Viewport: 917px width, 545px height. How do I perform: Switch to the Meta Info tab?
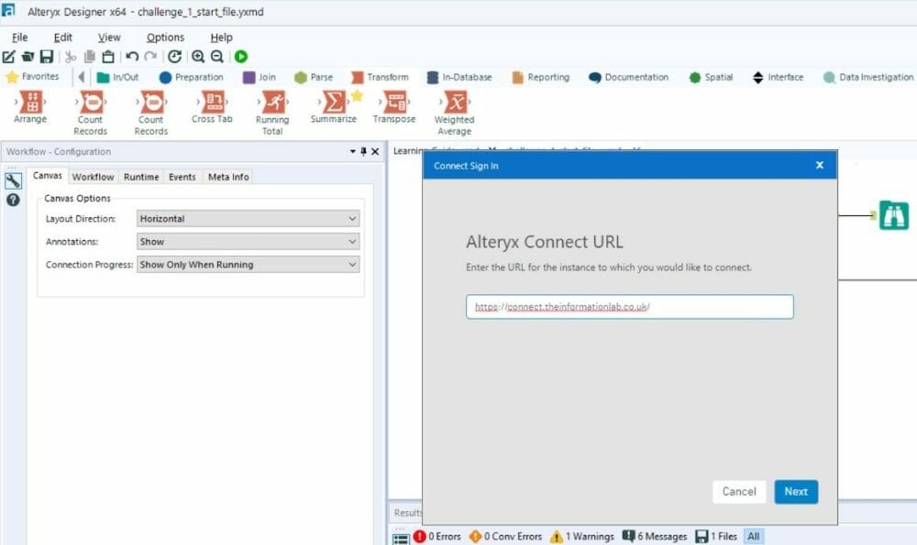[228, 177]
